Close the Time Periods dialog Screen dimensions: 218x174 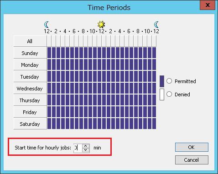(208, 5)
